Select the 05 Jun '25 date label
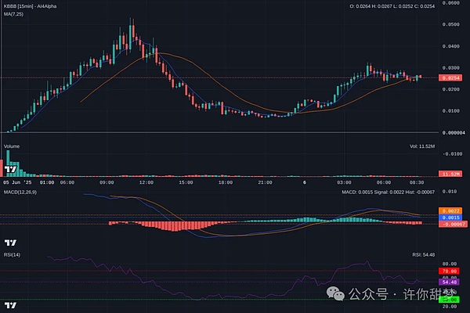Image resolution: width=470 pixels, height=313 pixels. pos(19,182)
